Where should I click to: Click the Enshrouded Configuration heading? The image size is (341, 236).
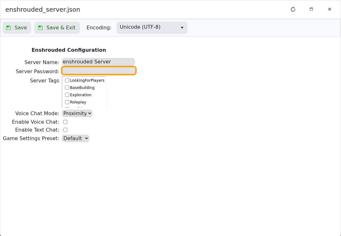click(x=69, y=50)
